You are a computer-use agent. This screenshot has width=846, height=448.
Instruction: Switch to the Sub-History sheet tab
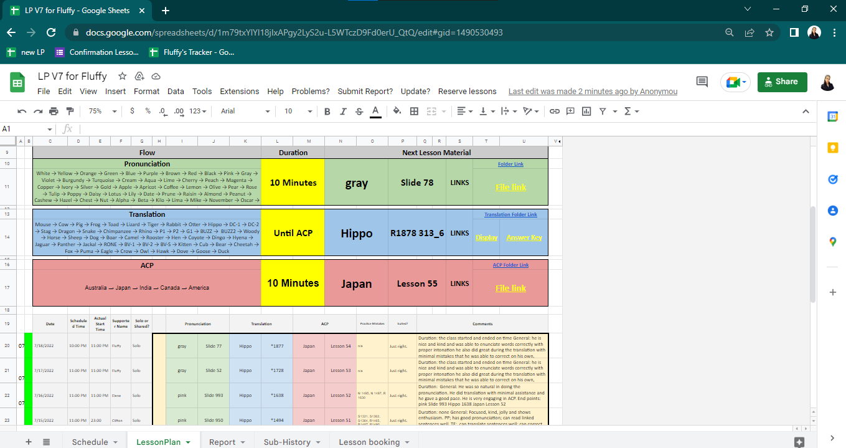point(291,442)
